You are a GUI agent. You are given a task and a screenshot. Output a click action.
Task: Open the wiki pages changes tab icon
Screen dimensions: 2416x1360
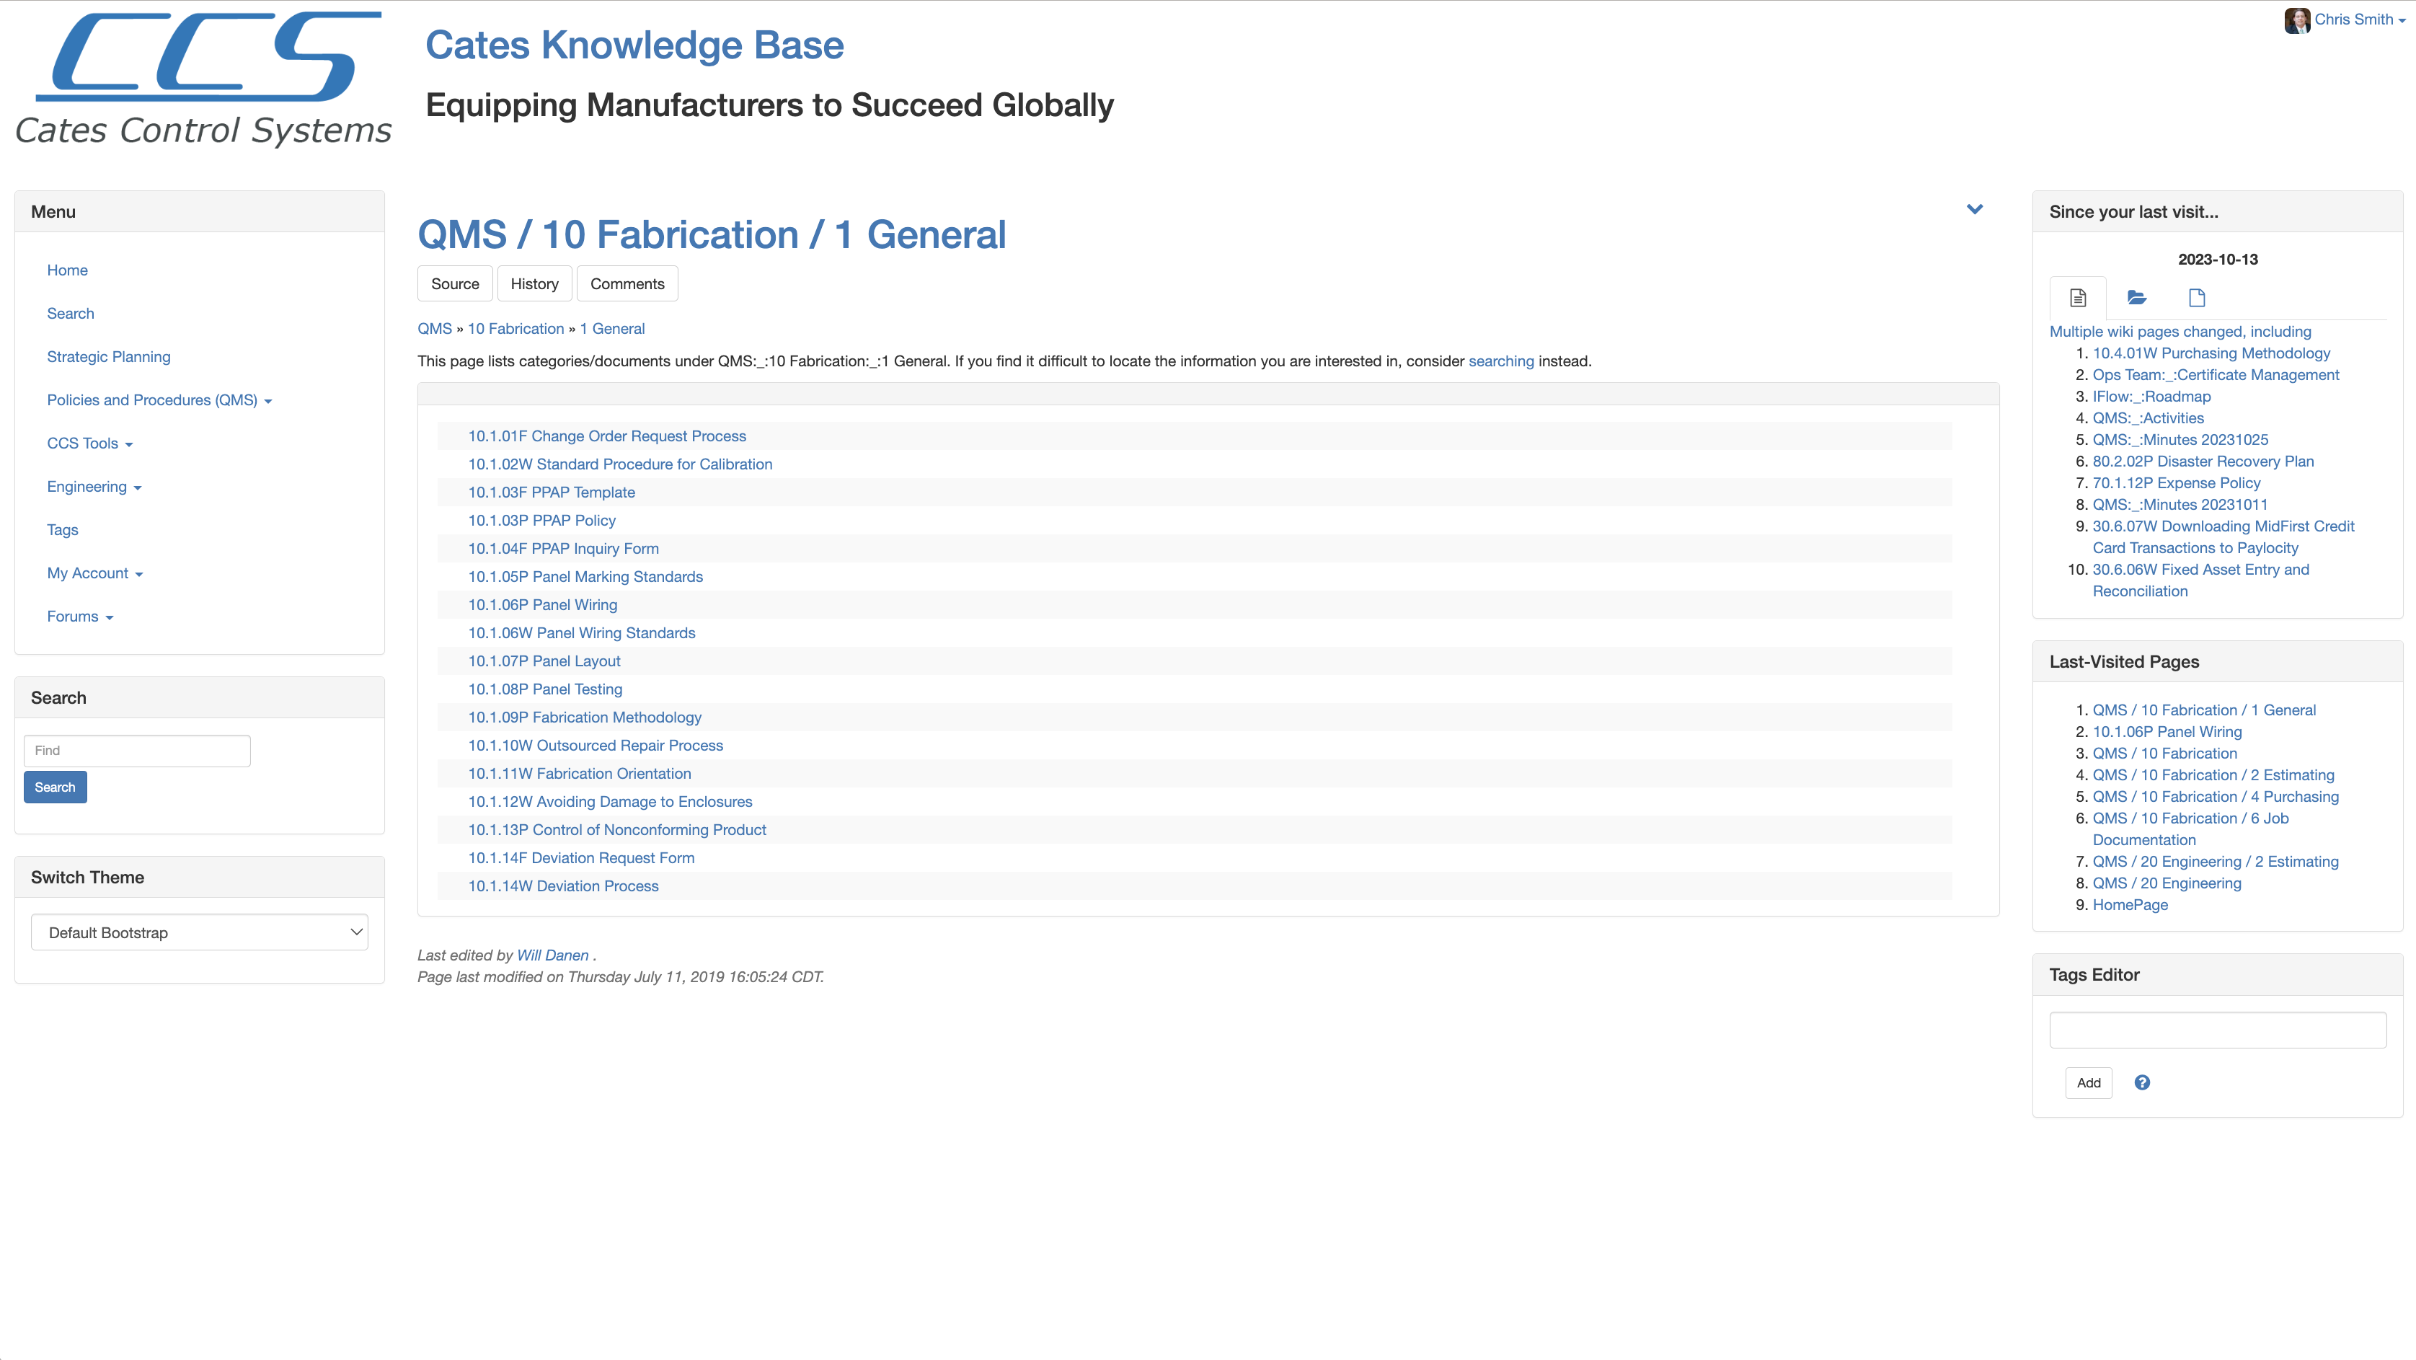click(x=2077, y=297)
